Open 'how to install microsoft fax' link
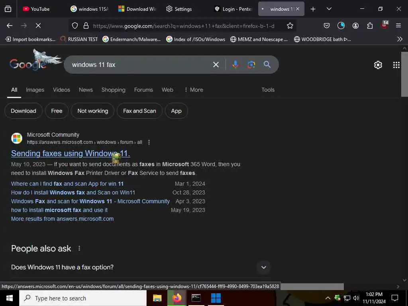 pos(59,210)
